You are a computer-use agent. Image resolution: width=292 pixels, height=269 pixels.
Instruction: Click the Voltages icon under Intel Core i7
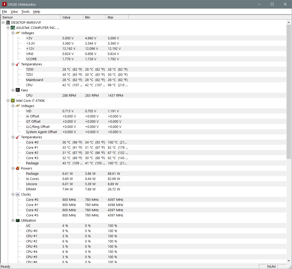click(x=18, y=106)
